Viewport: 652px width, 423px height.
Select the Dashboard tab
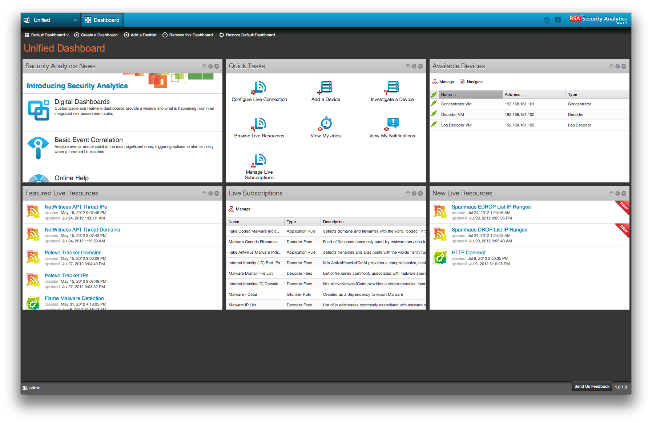click(102, 20)
